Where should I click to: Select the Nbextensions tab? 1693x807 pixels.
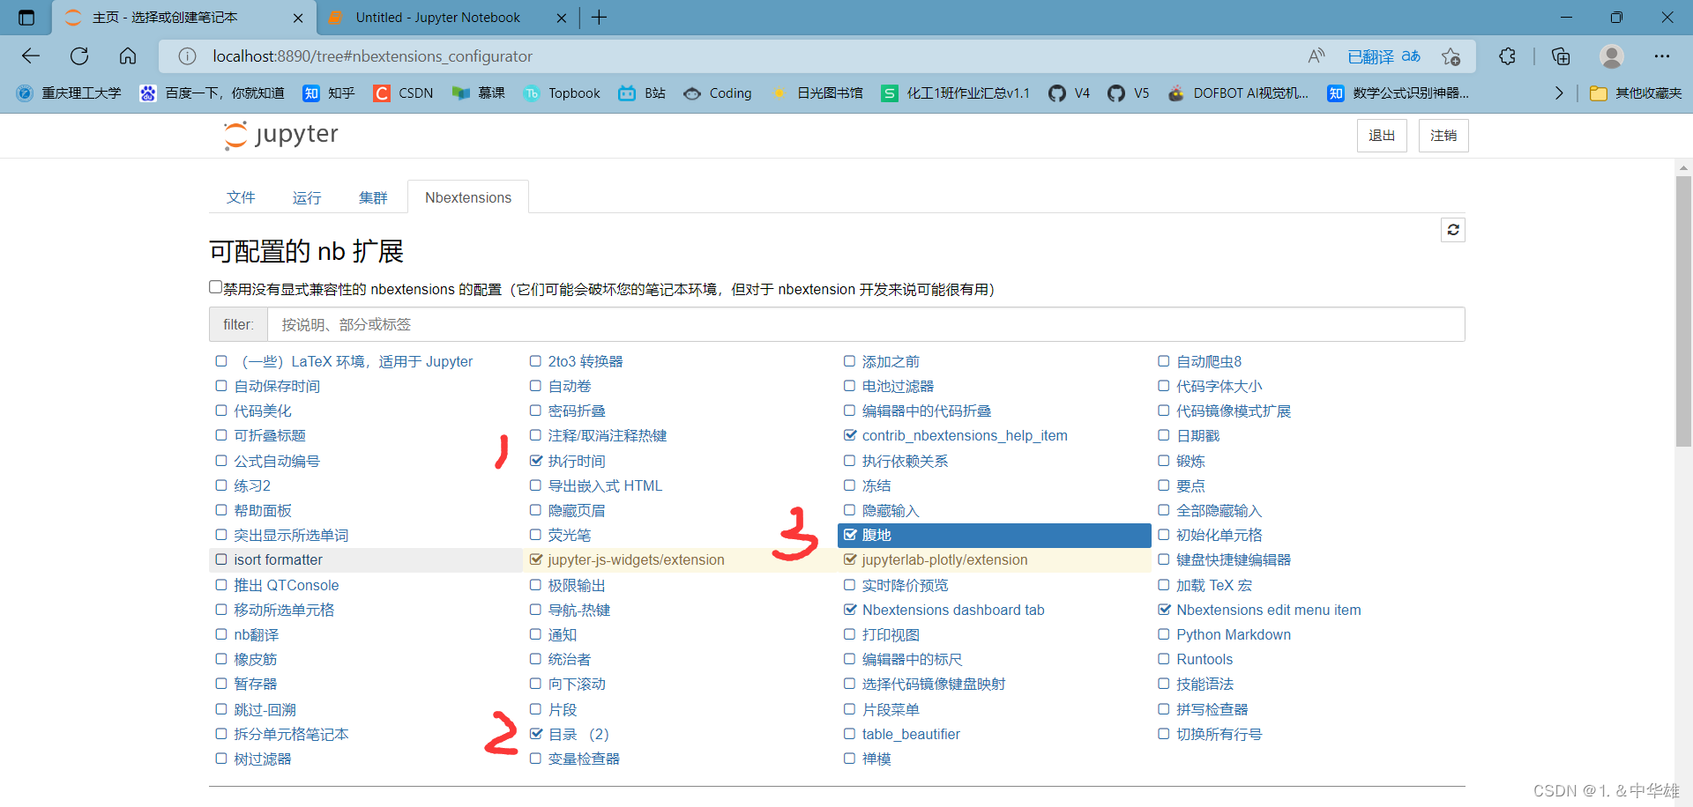[x=468, y=197]
